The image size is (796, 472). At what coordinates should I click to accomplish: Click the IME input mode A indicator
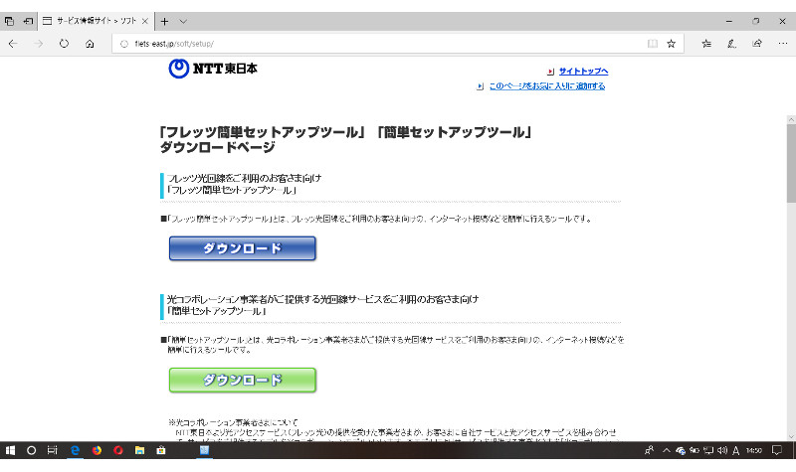pos(735,450)
